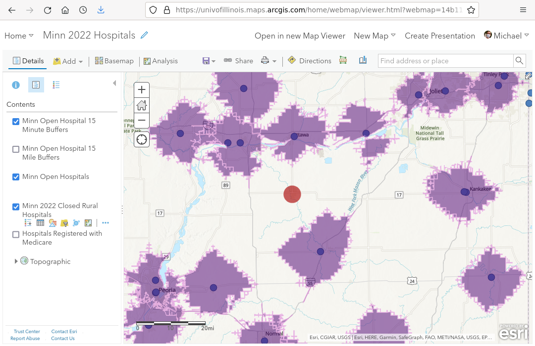
Task: Open the Save dropdown menu
Action: (209, 61)
